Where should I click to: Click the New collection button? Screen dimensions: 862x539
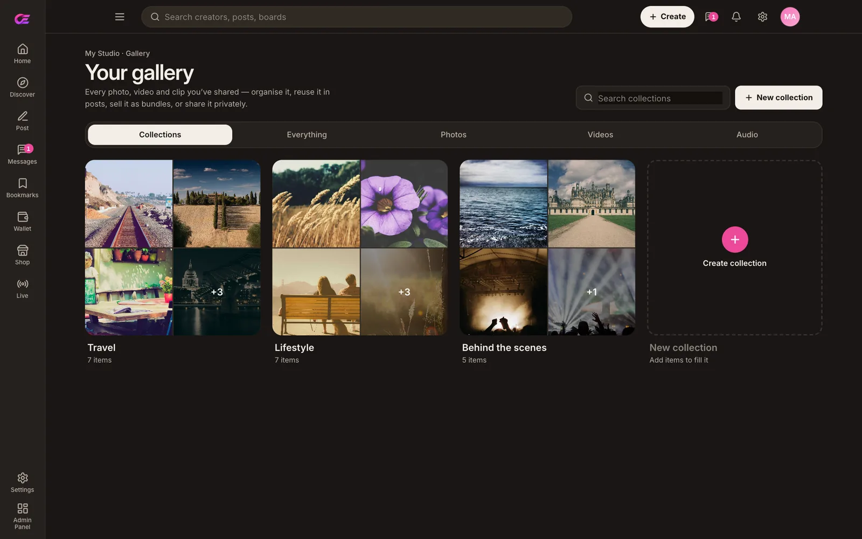[778, 98]
